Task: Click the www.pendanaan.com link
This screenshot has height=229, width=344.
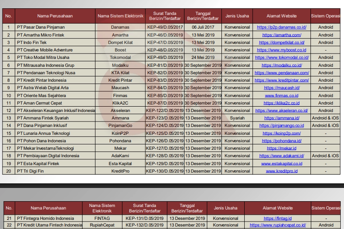Action: click(282, 73)
